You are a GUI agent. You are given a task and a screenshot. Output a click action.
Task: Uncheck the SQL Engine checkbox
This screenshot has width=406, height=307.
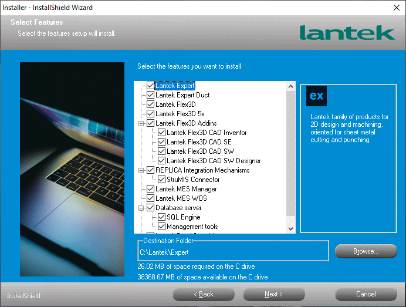click(x=161, y=217)
